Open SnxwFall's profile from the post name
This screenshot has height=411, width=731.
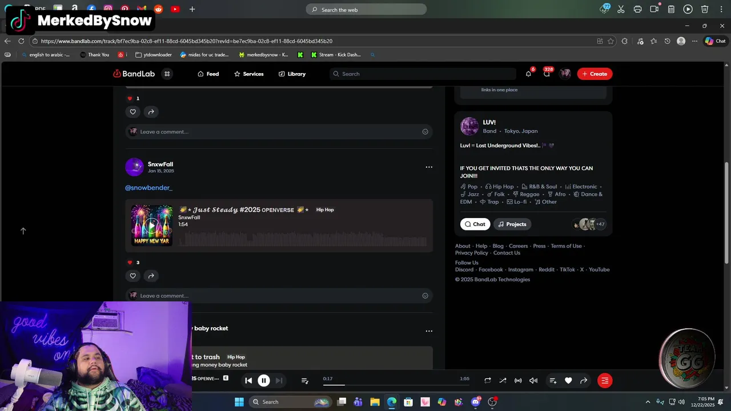[x=160, y=164]
